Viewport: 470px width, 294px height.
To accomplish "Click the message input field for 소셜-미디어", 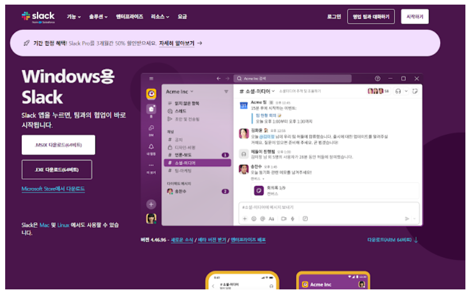I will click(329, 207).
